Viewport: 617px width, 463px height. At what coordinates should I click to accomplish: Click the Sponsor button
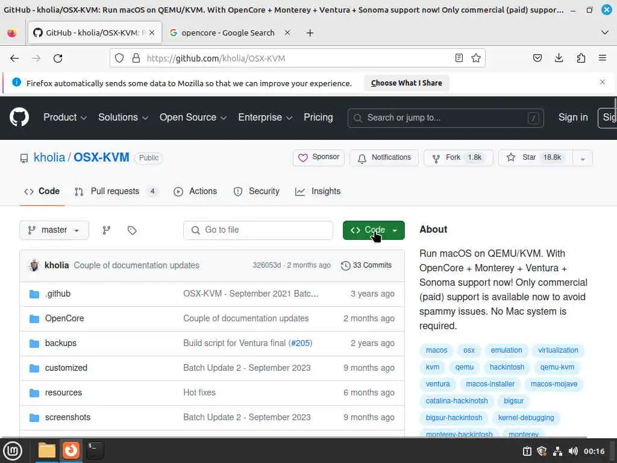coord(319,157)
